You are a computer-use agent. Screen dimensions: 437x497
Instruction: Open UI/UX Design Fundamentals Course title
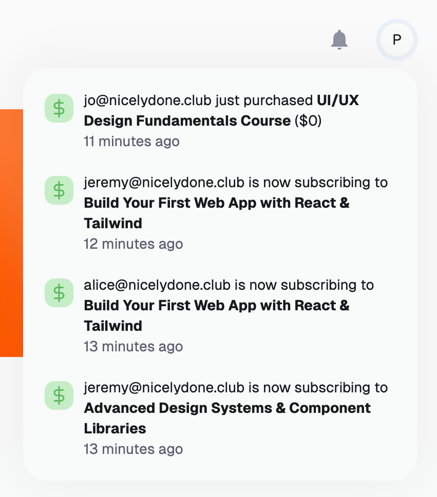(x=187, y=121)
